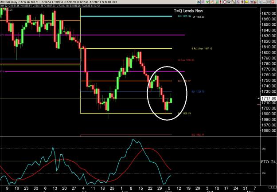Click the 1770.00 price axis label
This screenshot has width=277, height=192.
(269, 69)
